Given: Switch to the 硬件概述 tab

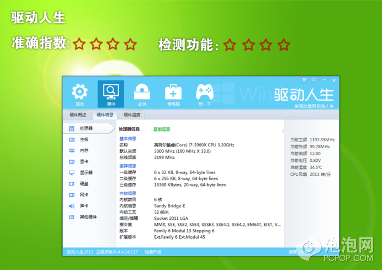Looking at the screenshot, I should 78,115.
